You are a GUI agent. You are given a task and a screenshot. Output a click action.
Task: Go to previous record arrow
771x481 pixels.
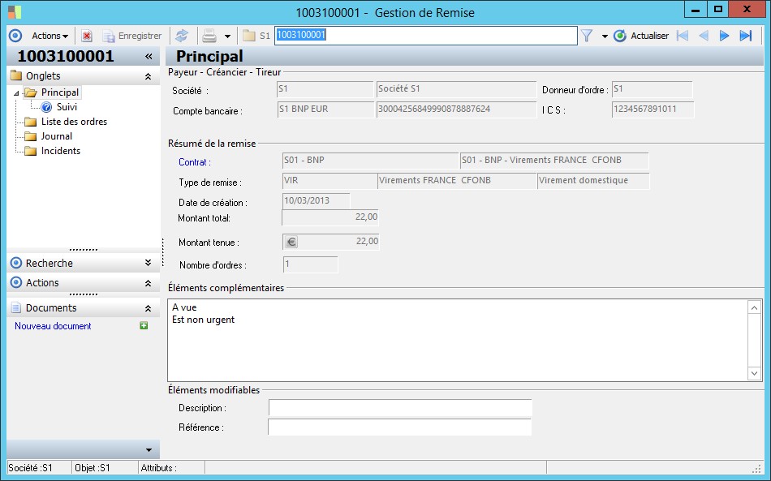click(x=704, y=36)
